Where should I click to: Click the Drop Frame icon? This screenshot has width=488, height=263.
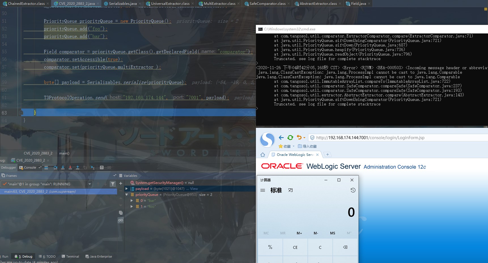click(85, 167)
